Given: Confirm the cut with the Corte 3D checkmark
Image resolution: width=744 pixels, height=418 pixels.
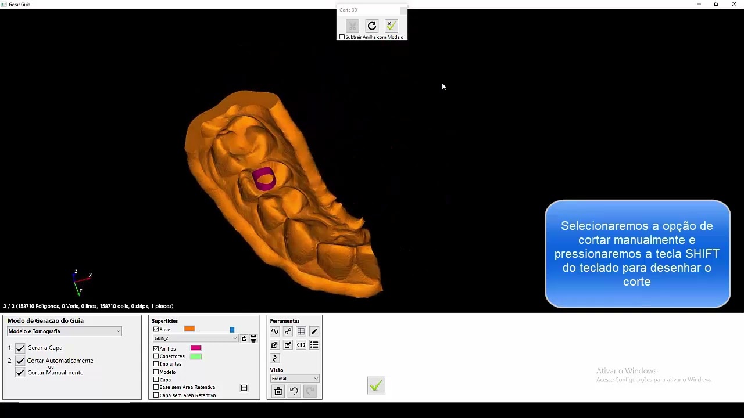Looking at the screenshot, I should 391,26.
